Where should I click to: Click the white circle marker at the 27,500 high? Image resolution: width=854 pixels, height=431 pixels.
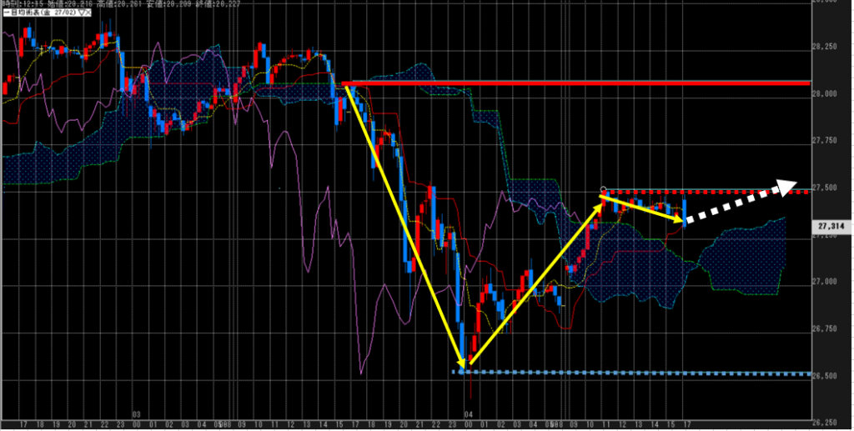(x=603, y=190)
